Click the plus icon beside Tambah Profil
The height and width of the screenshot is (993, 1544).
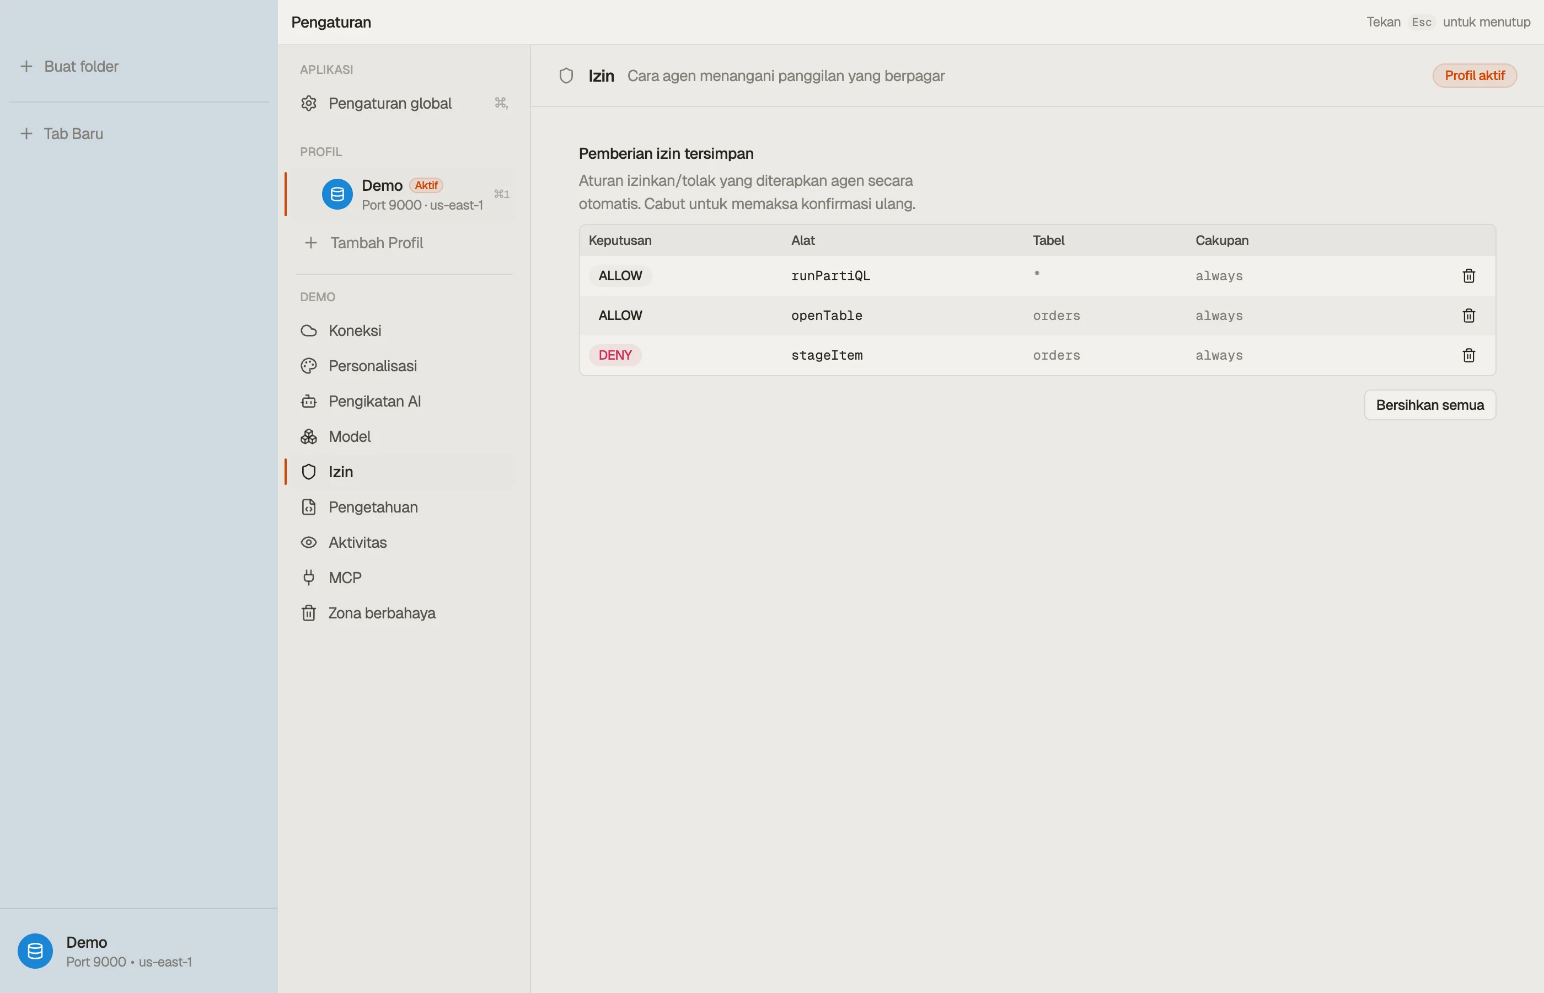310,243
